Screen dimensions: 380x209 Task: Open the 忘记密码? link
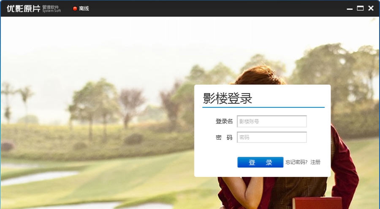pos(296,162)
